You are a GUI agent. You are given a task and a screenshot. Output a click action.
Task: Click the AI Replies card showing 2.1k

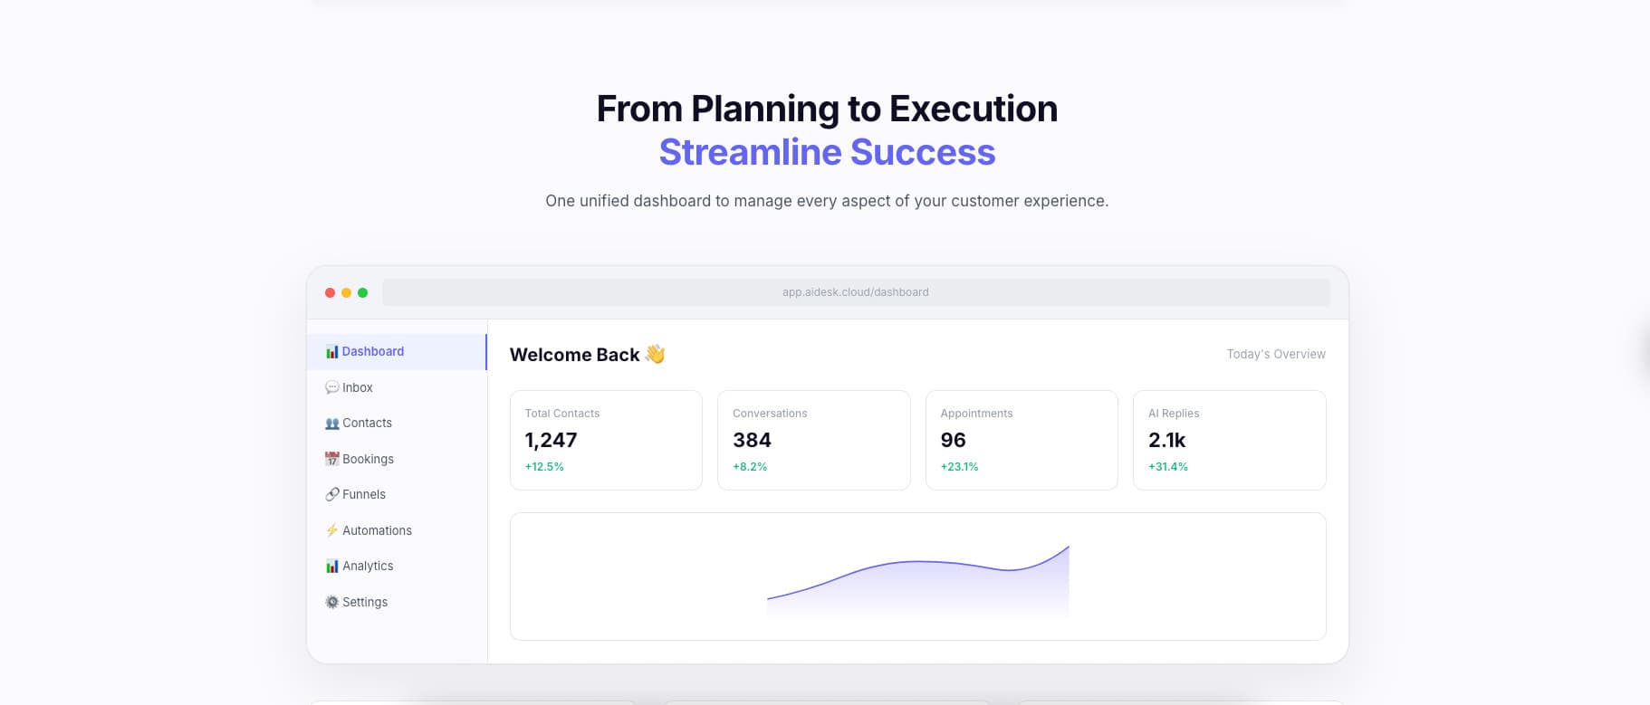pos(1229,440)
